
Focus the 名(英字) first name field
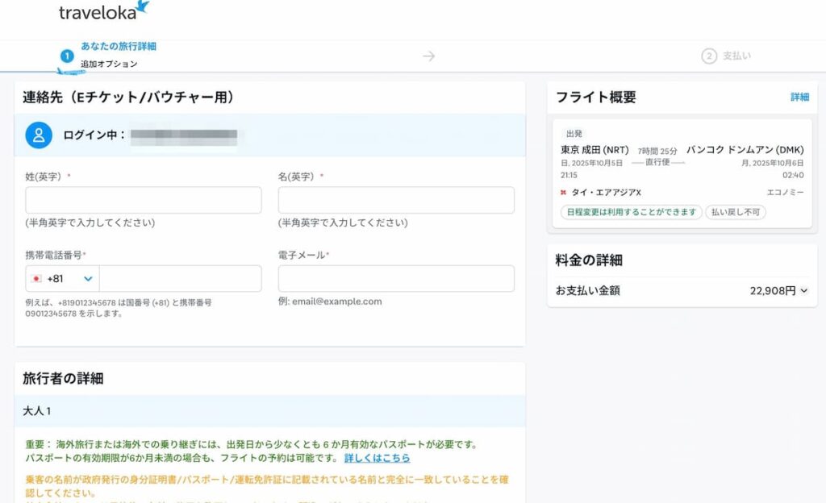(x=396, y=200)
